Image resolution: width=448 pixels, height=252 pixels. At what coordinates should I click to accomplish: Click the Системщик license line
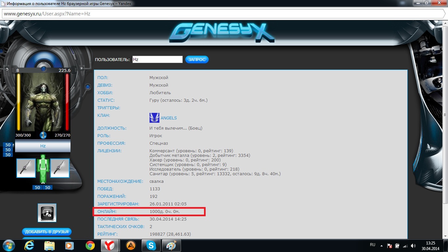pos(188,165)
